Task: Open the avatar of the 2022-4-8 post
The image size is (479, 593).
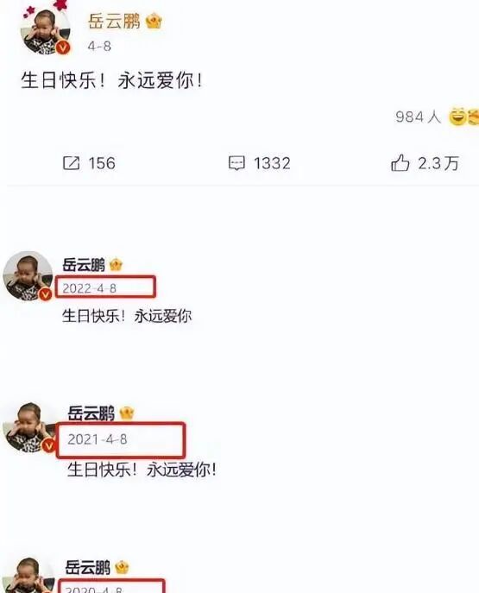Action: [28, 275]
